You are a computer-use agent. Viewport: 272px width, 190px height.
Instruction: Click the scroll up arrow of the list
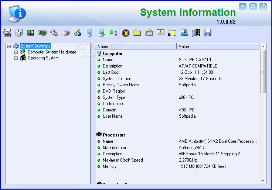(263, 46)
